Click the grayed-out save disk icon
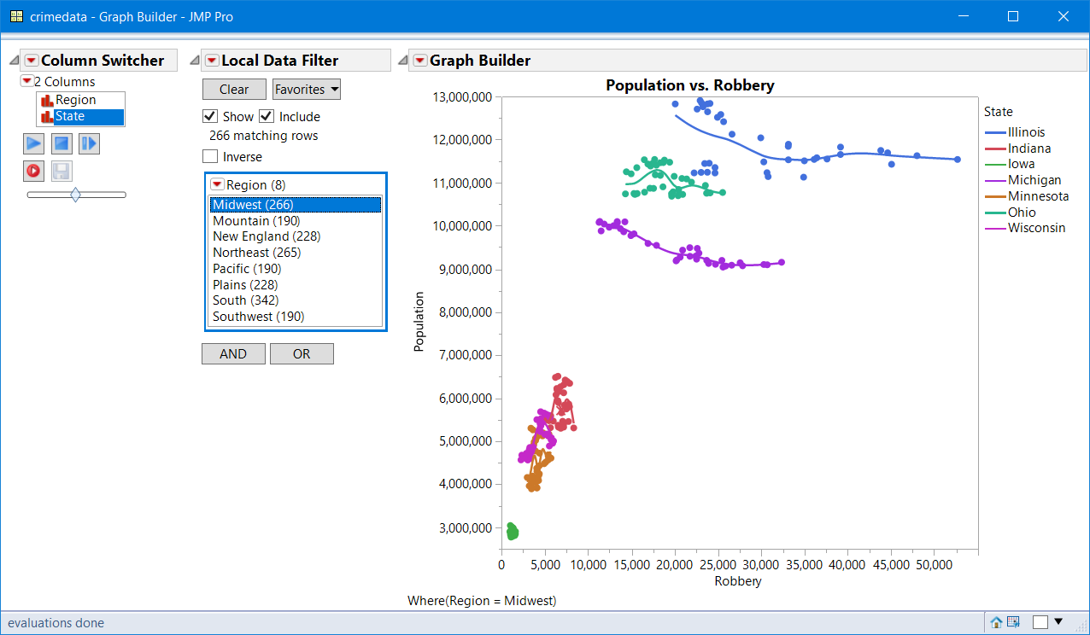 click(62, 171)
